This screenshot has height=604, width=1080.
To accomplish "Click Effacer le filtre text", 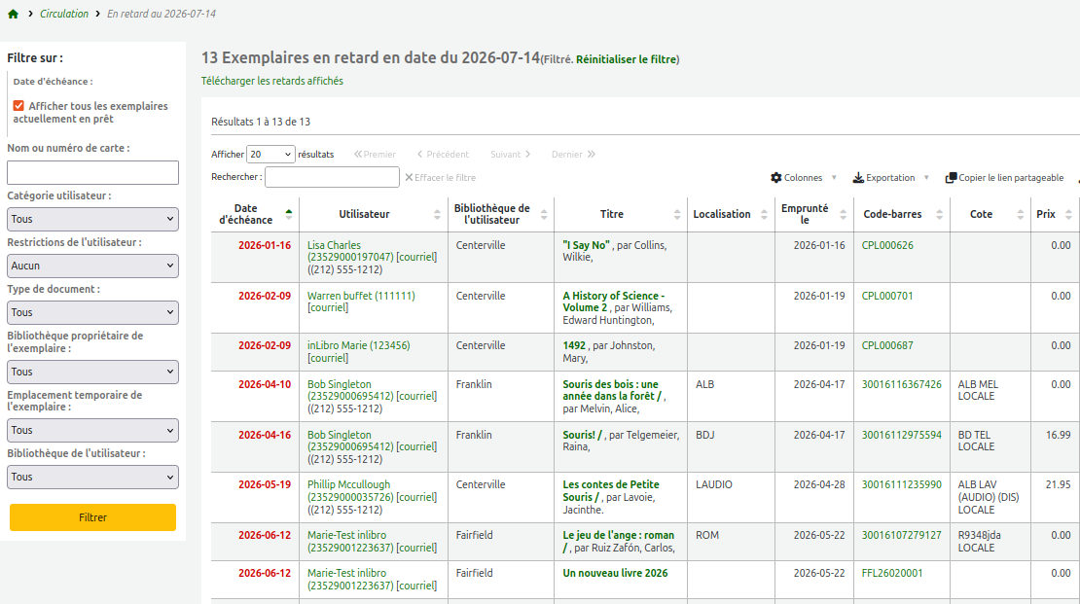I will pyautogui.click(x=445, y=178).
